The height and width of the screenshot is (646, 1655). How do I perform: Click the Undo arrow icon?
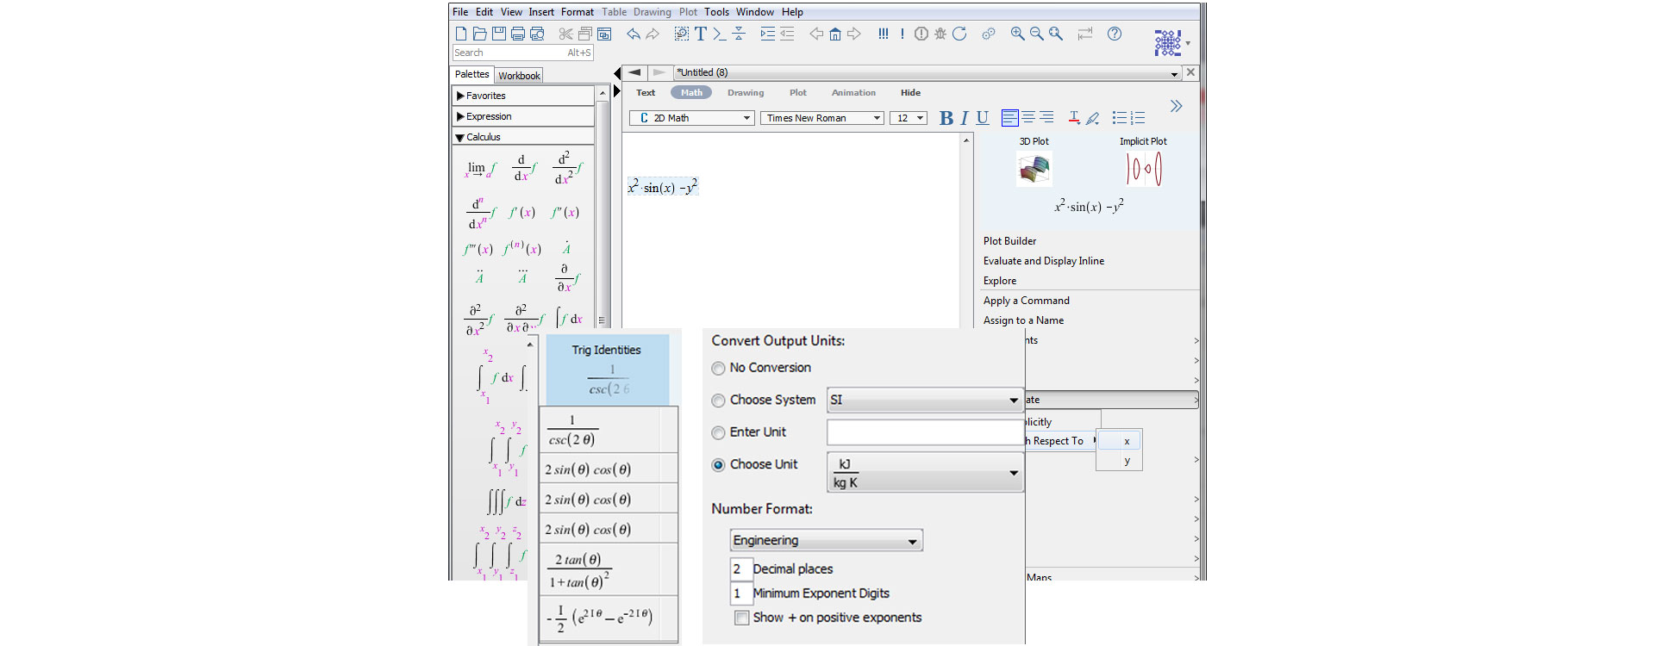pos(634,34)
